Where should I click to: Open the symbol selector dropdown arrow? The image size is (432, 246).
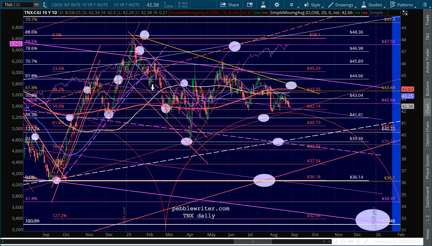click(x=36, y=5)
